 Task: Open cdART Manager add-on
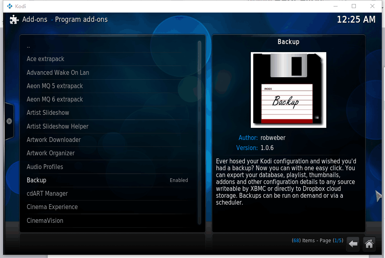click(47, 194)
